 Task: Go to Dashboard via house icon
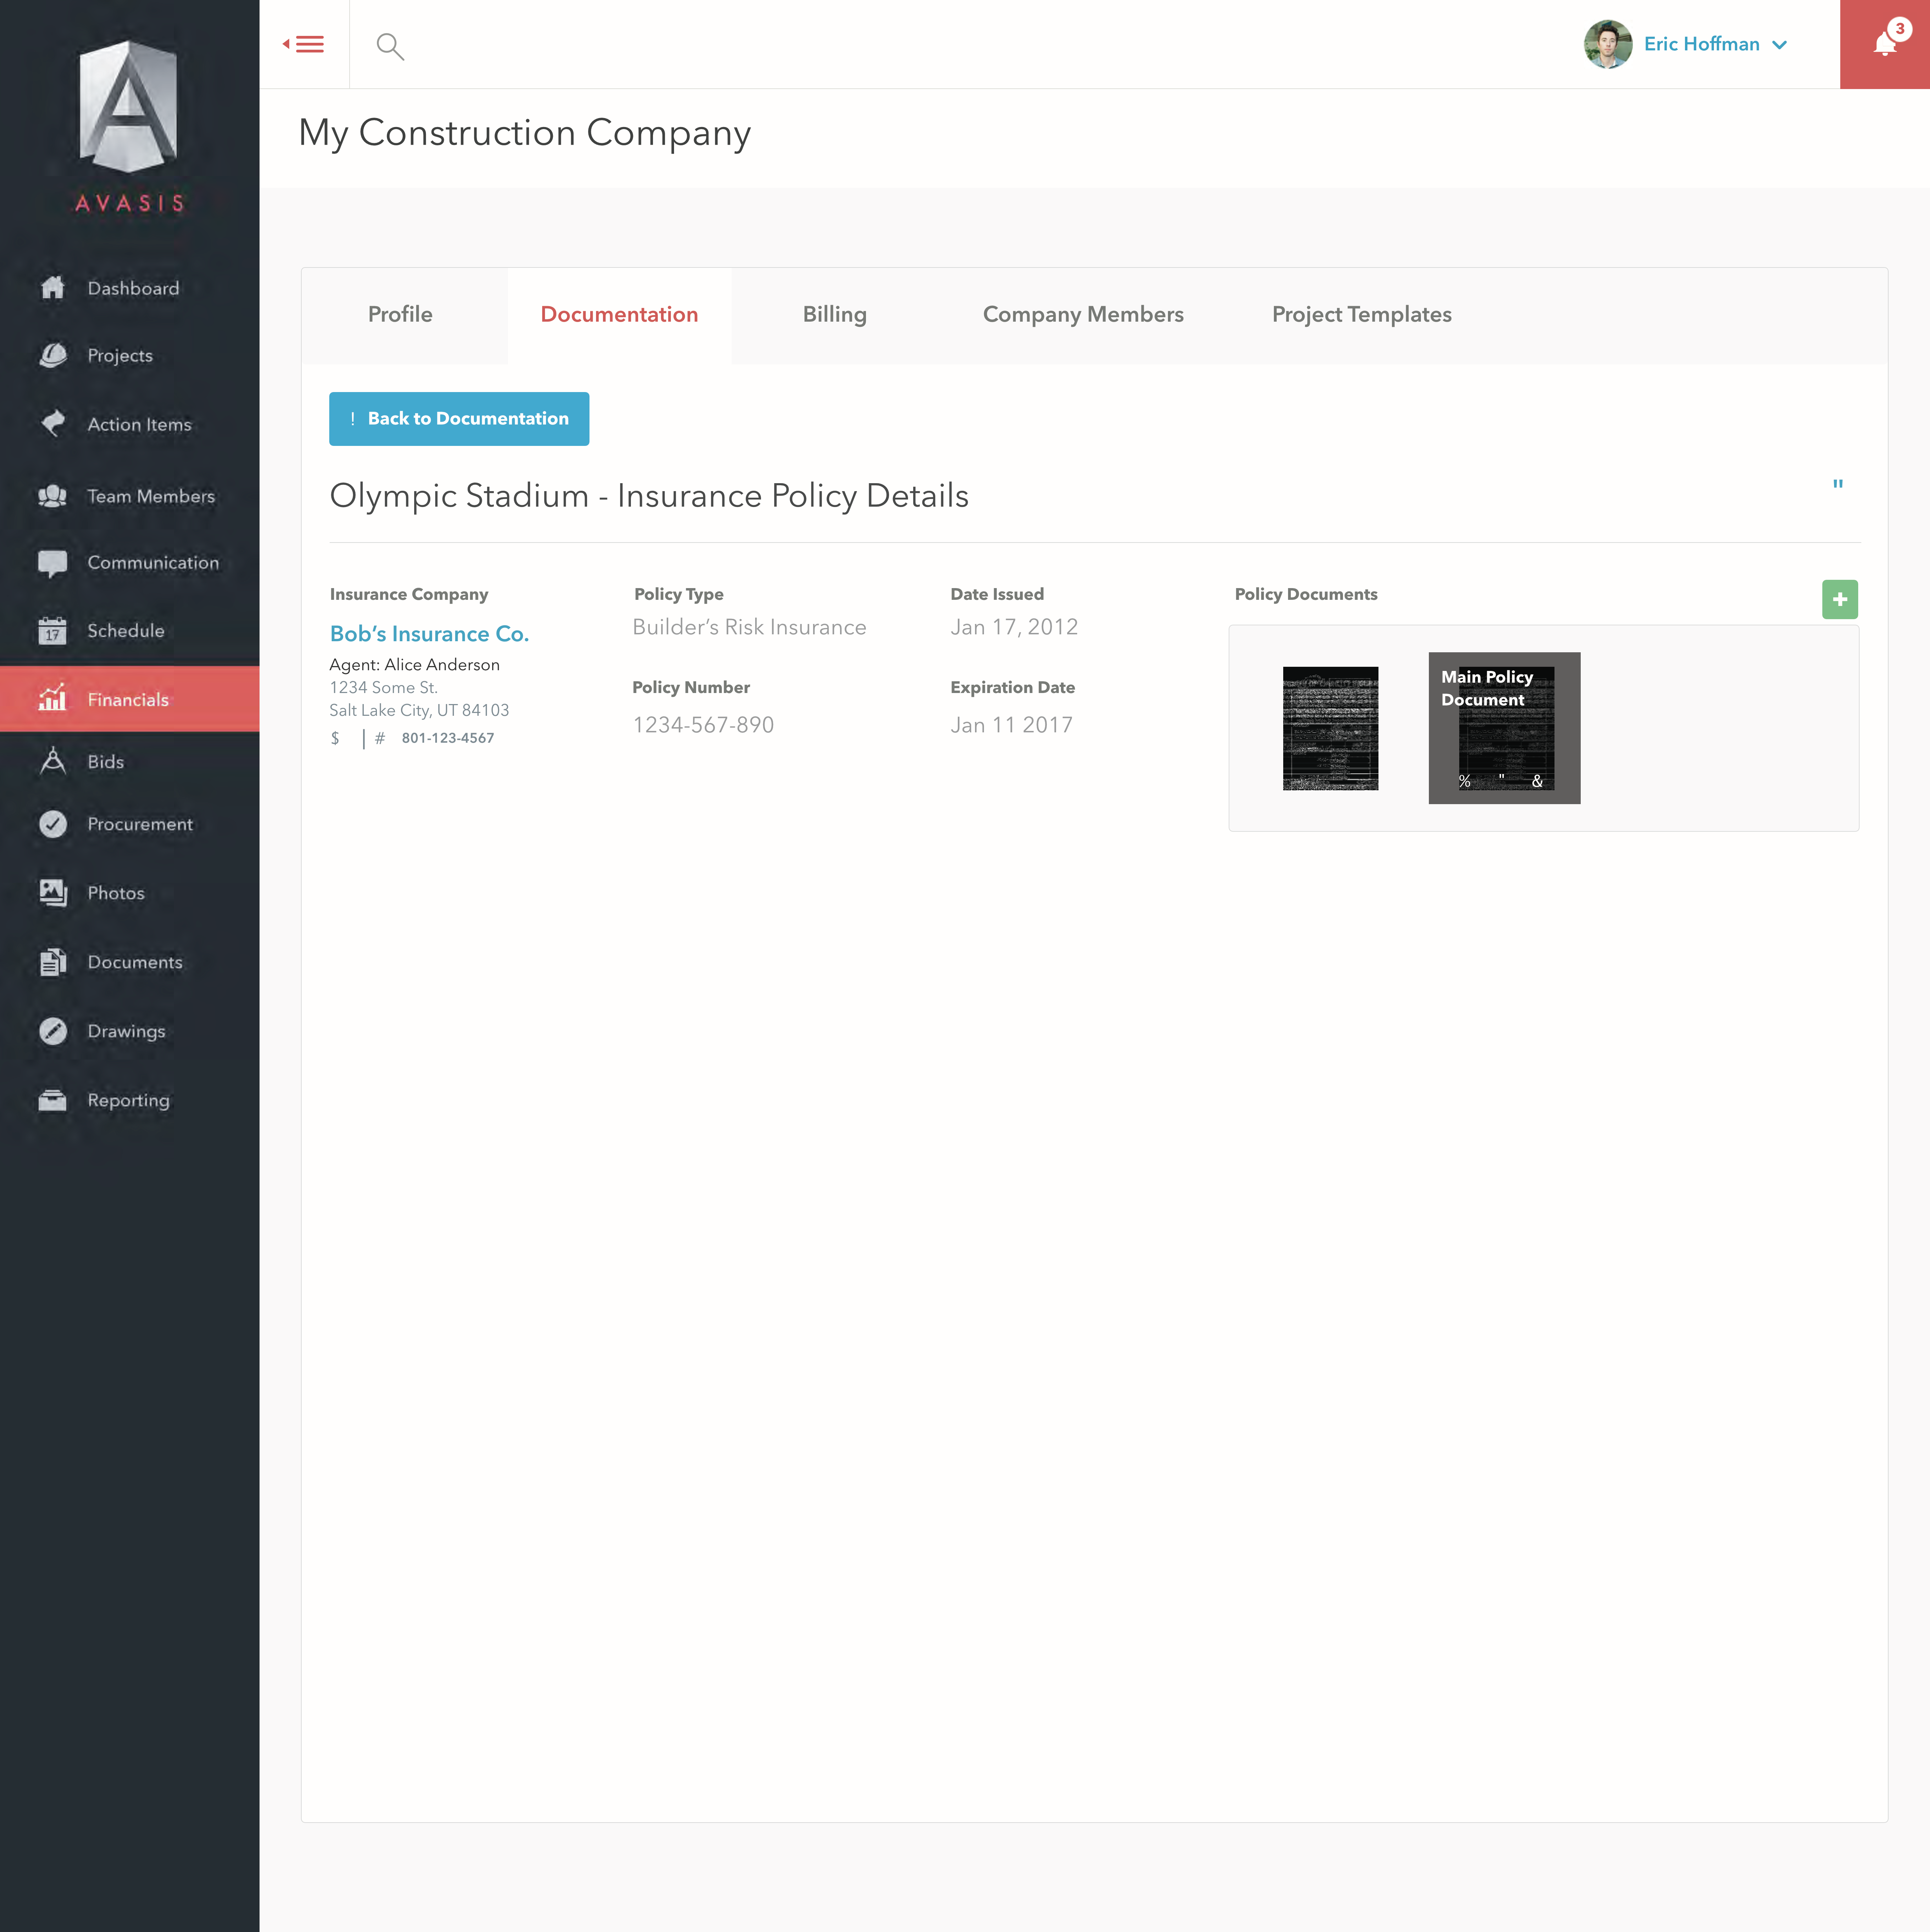pos(53,288)
